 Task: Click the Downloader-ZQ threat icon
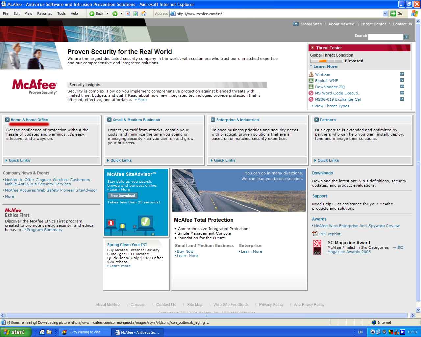click(311, 87)
